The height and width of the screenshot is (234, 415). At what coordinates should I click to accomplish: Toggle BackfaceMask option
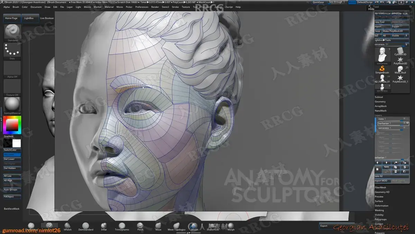point(12,209)
